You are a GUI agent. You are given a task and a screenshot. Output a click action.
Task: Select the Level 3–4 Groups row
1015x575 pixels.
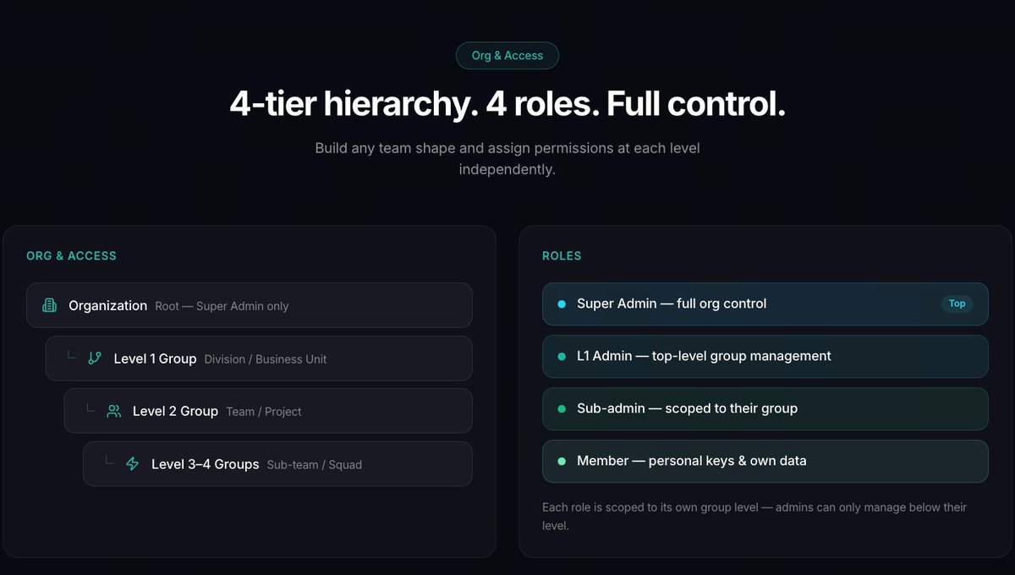277,463
